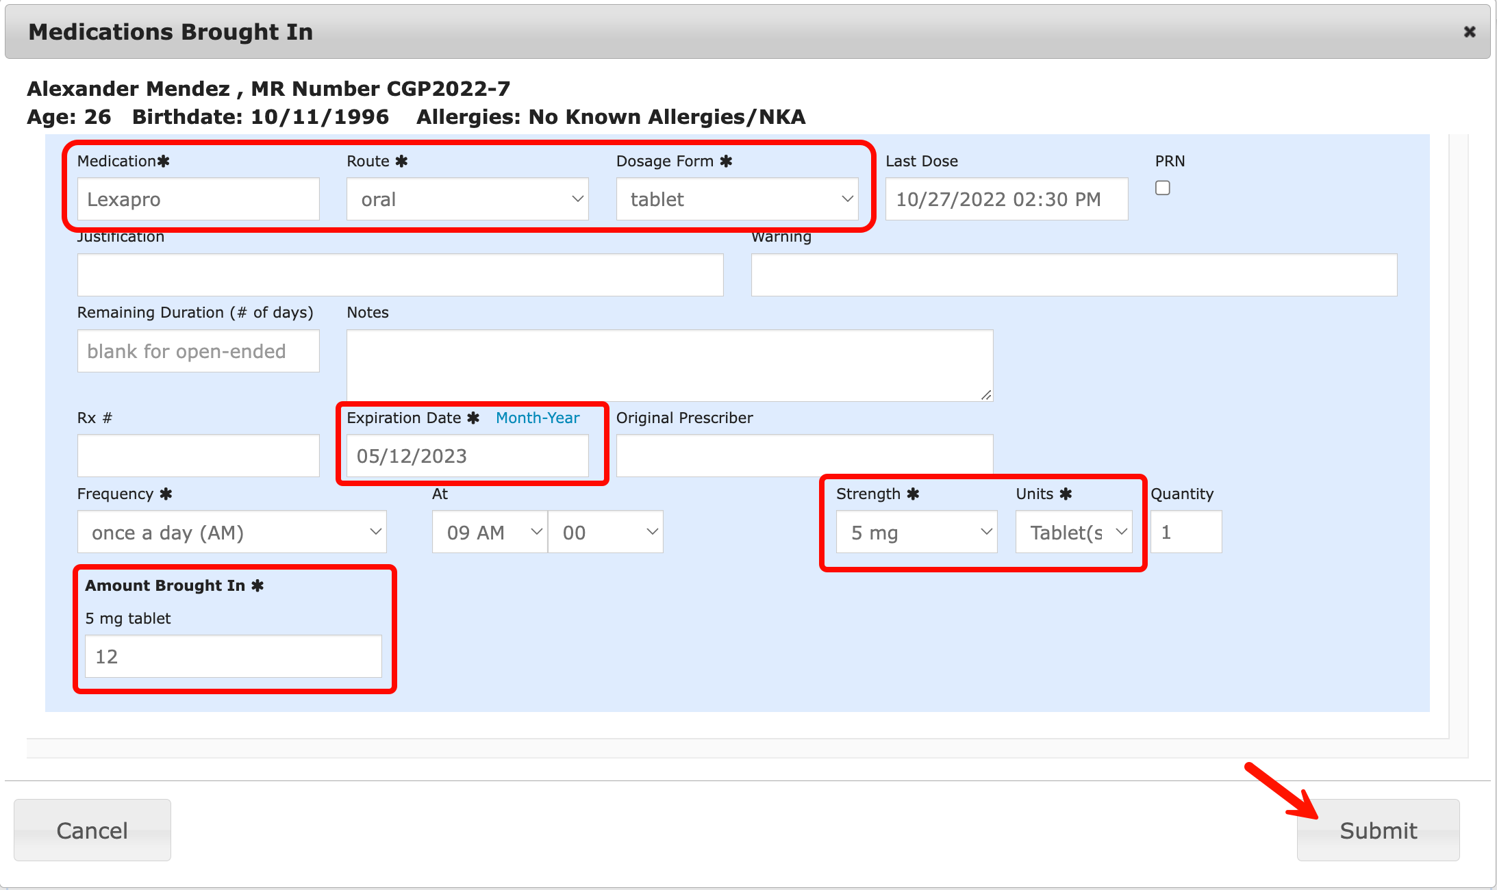Click the Amount Brought In field
Screen dimensions: 1497x890
point(233,657)
